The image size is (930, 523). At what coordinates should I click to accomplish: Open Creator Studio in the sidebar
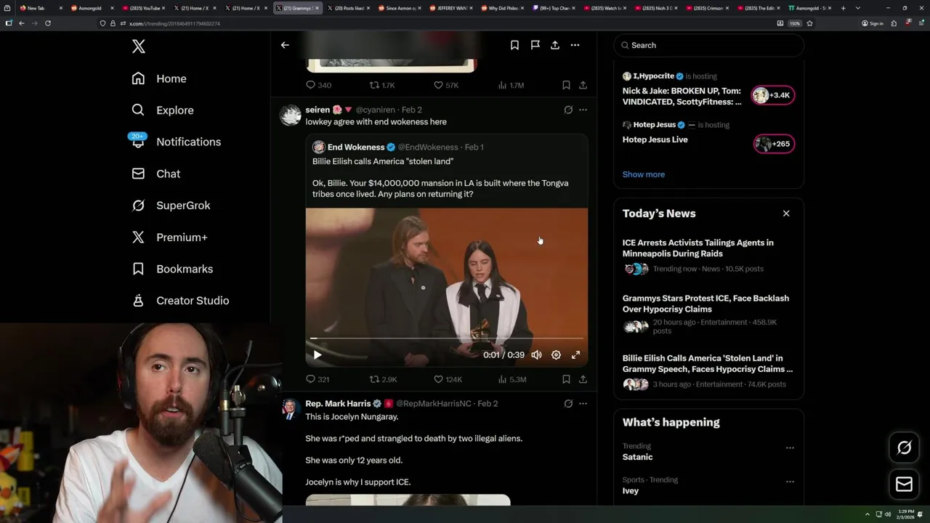click(x=180, y=301)
